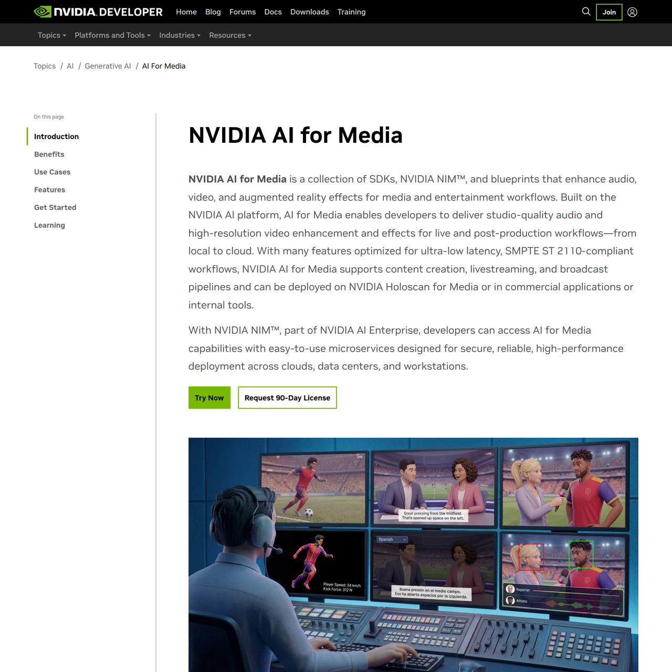Image resolution: width=672 pixels, height=672 pixels.
Task: Click the green Try Now button
Action: point(209,398)
